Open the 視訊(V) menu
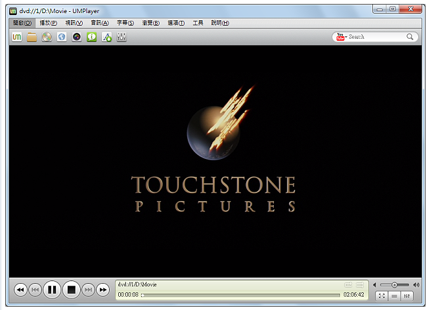The image size is (438, 310). pyautogui.click(x=74, y=23)
